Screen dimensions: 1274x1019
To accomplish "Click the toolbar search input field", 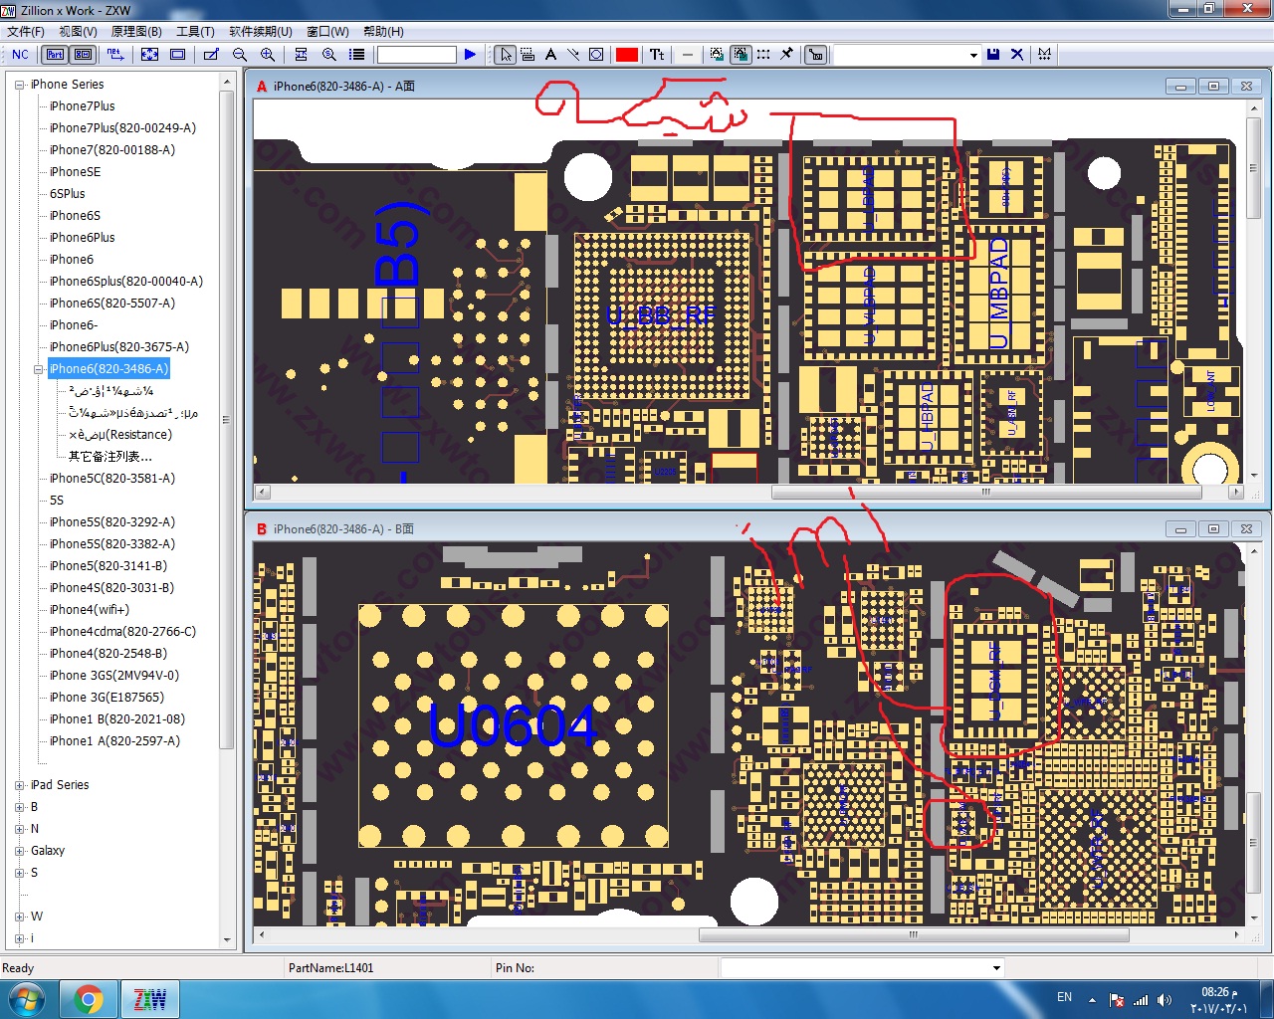I will 416,55.
